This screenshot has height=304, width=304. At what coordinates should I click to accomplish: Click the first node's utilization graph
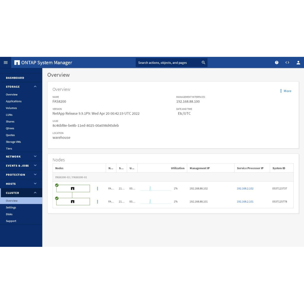[x=156, y=189]
